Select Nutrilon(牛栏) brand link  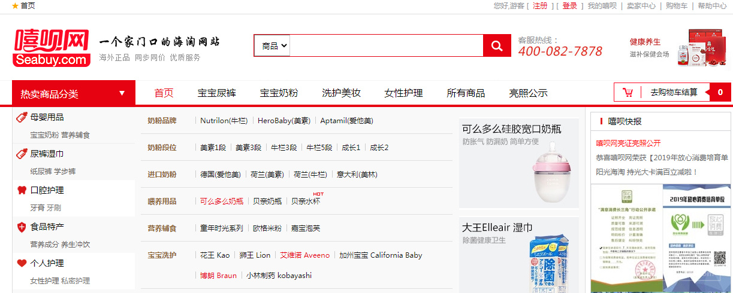(224, 121)
